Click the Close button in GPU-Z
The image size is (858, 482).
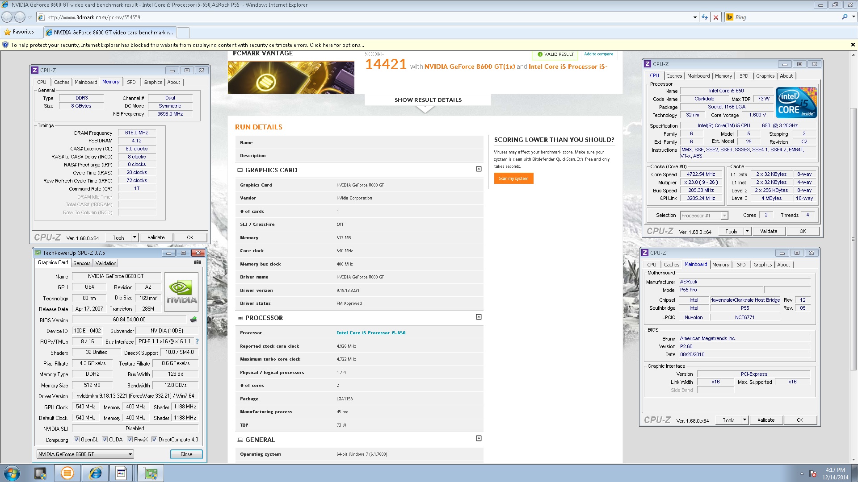[186, 454]
